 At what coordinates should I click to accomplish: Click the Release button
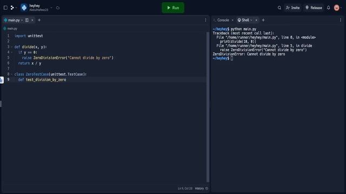pyautogui.click(x=314, y=8)
